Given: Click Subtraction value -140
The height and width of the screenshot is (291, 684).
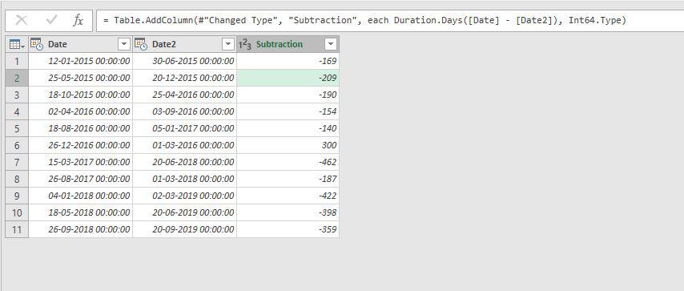Looking at the screenshot, I should (288, 128).
